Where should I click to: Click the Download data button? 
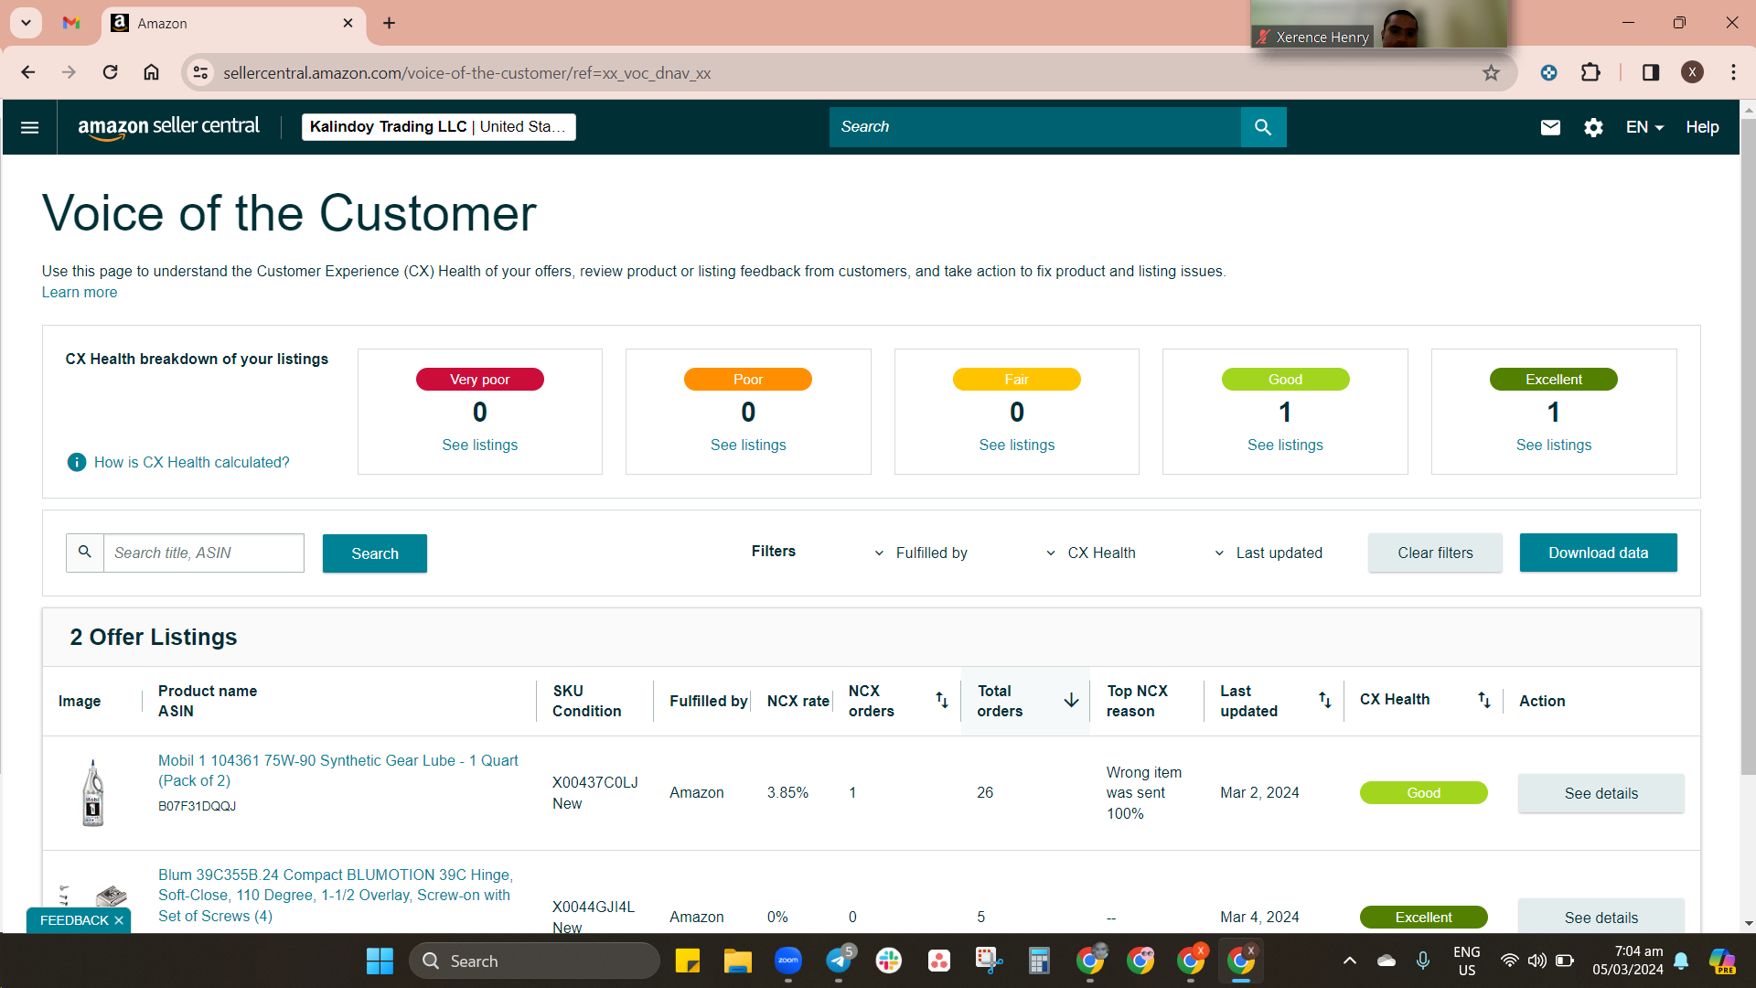click(x=1598, y=553)
